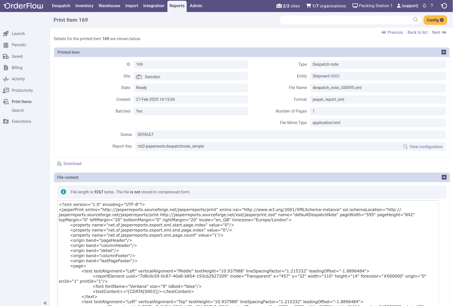This screenshot has width=453, height=306.
Task: Click the refresh/history icon in top bar
Action: point(444,6)
